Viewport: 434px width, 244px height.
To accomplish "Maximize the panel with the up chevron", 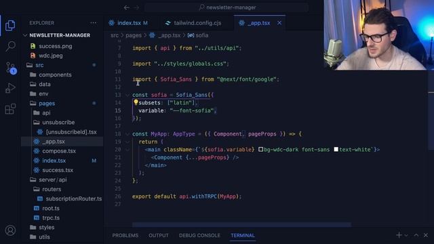I will [416, 235].
